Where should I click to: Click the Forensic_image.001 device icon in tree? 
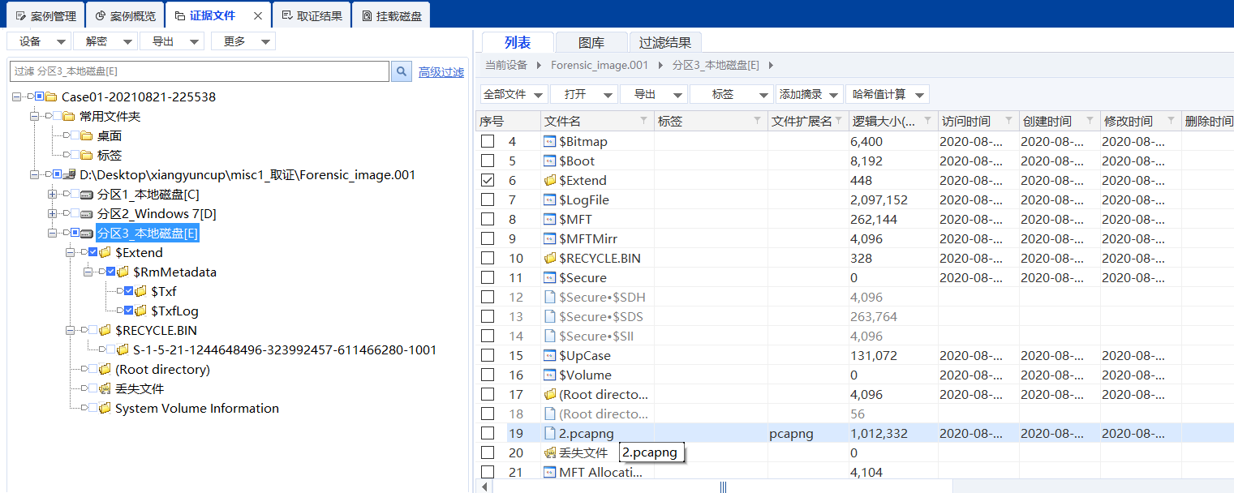point(69,174)
